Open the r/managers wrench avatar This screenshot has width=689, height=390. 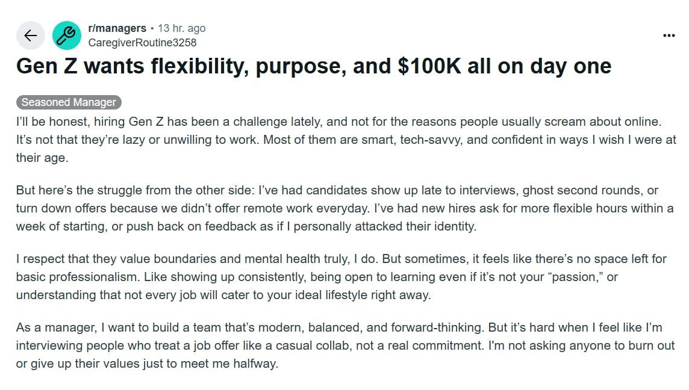pos(67,35)
